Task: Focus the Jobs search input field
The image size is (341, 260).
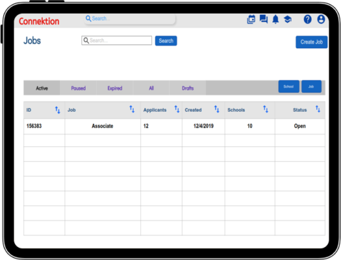Action: click(x=116, y=40)
